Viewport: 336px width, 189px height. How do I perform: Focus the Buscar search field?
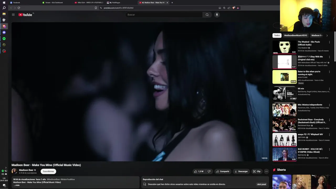[x=164, y=15]
